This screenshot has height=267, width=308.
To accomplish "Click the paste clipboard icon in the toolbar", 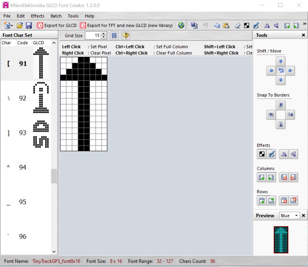I will (226, 25).
